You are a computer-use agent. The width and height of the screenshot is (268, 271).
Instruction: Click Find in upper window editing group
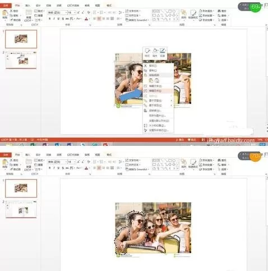click(222, 11)
